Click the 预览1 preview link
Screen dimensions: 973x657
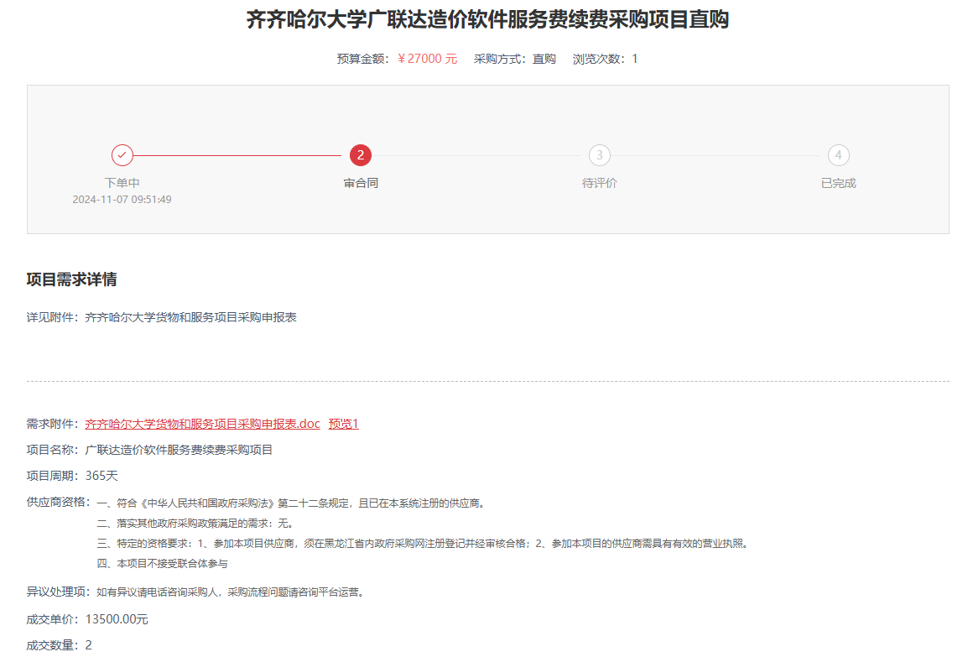(x=343, y=424)
